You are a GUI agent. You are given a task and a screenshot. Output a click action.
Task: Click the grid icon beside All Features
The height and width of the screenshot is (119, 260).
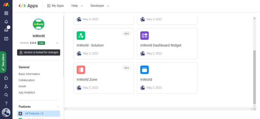click(20, 114)
